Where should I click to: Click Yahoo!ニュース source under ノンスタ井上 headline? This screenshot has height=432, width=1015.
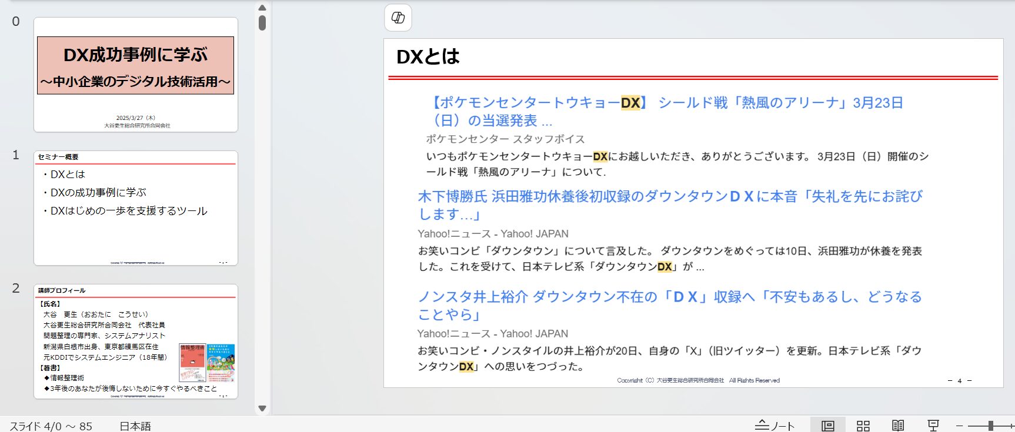click(x=493, y=334)
